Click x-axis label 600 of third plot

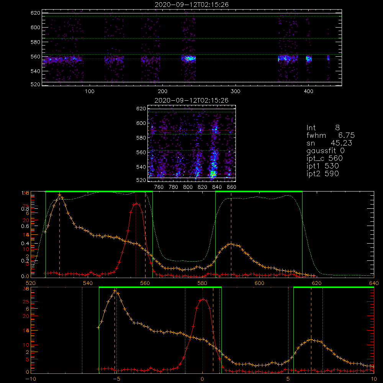point(259,283)
